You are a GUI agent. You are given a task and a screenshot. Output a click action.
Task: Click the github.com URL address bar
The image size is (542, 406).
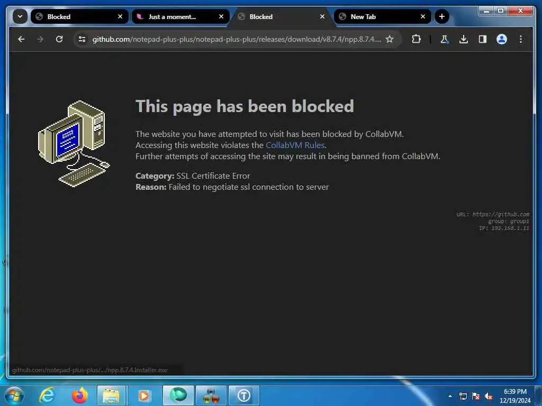[x=237, y=39]
